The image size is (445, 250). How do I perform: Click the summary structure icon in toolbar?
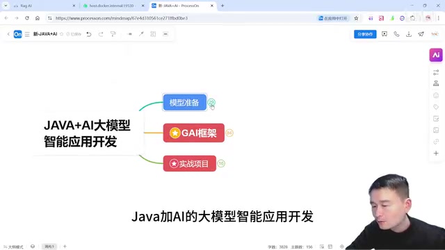pyautogui.click(x=153, y=34)
